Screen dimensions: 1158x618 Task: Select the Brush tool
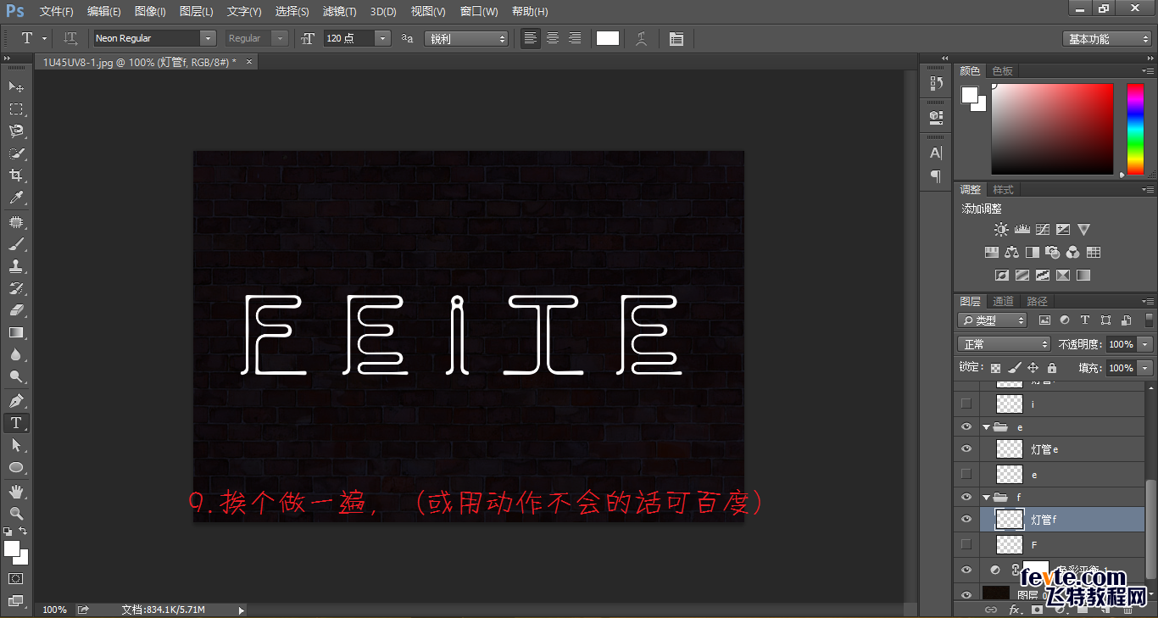[x=16, y=244]
